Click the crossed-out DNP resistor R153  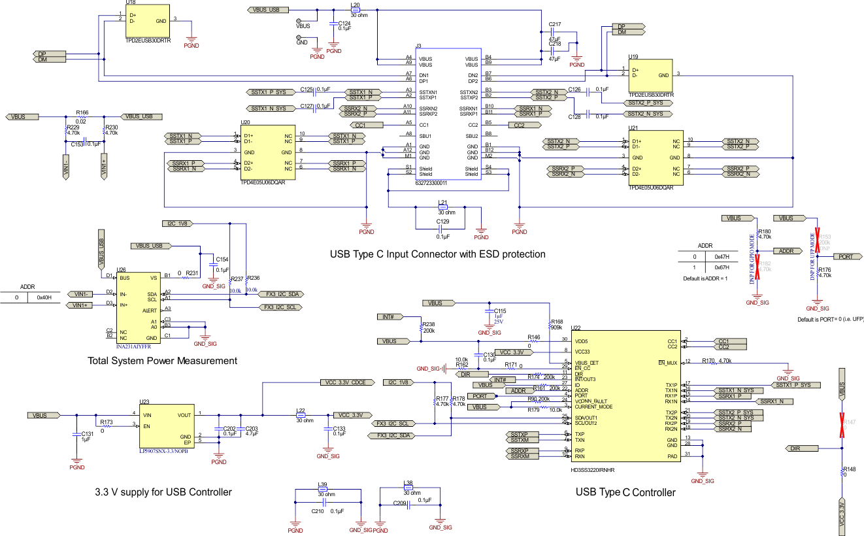pos(819,240)
